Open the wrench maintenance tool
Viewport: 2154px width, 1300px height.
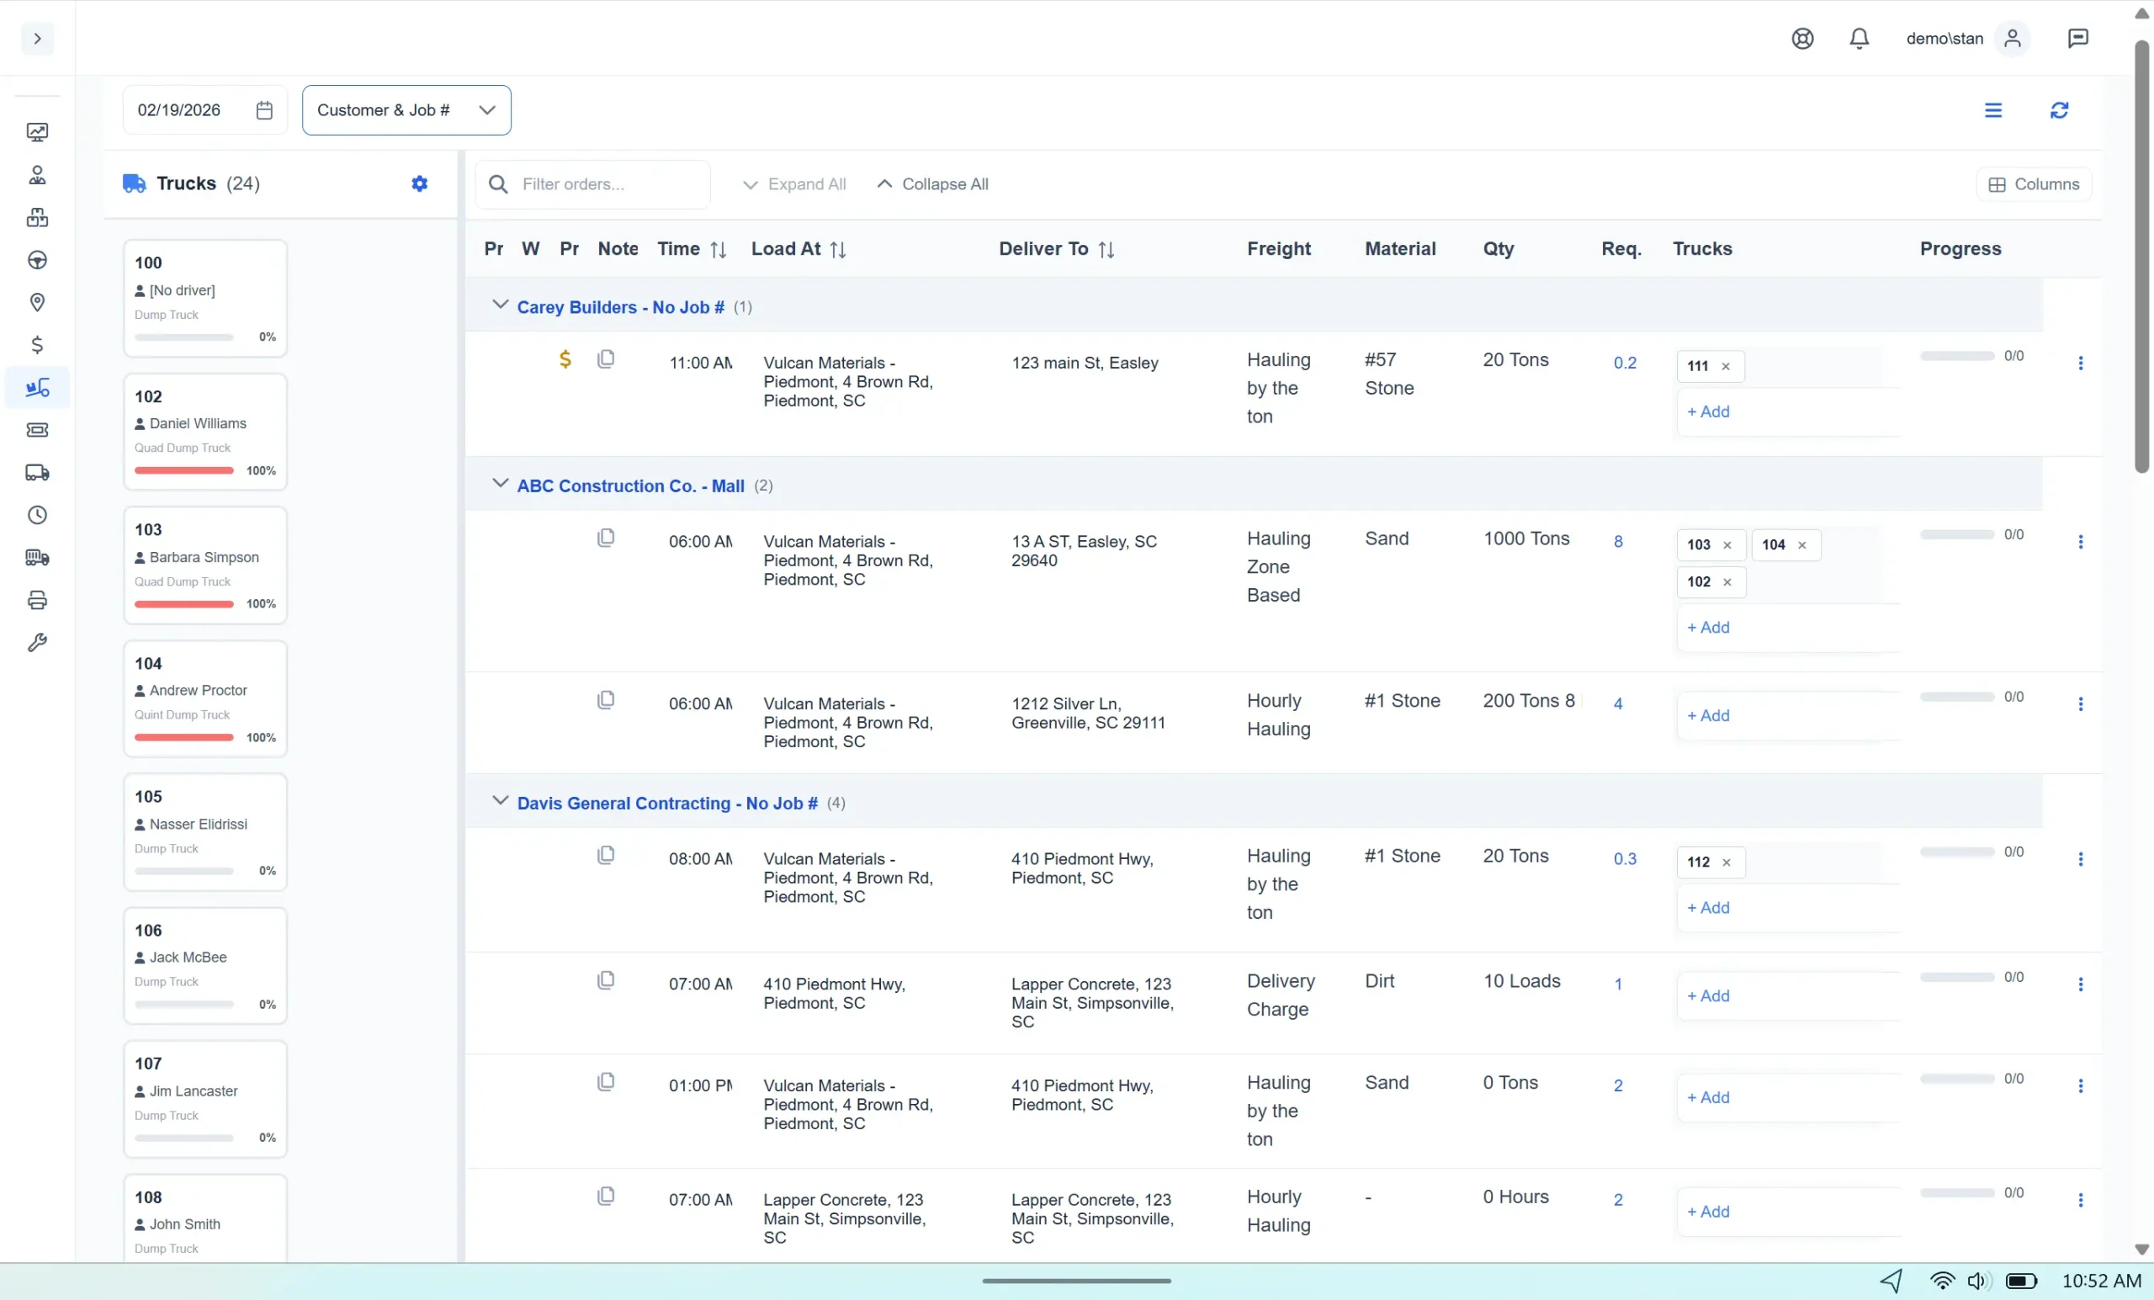[38, 642]
